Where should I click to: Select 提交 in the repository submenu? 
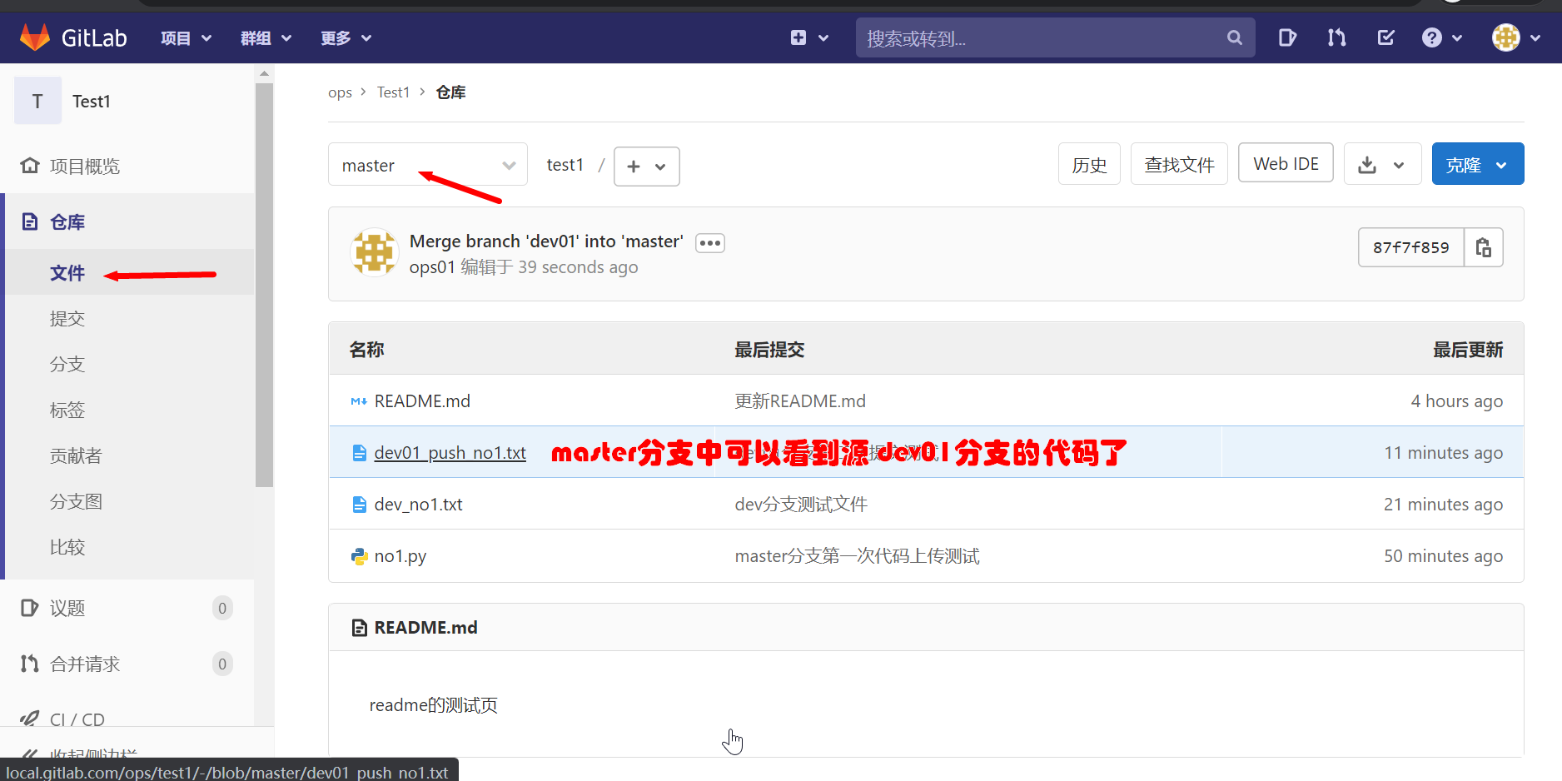coord(67,319)
